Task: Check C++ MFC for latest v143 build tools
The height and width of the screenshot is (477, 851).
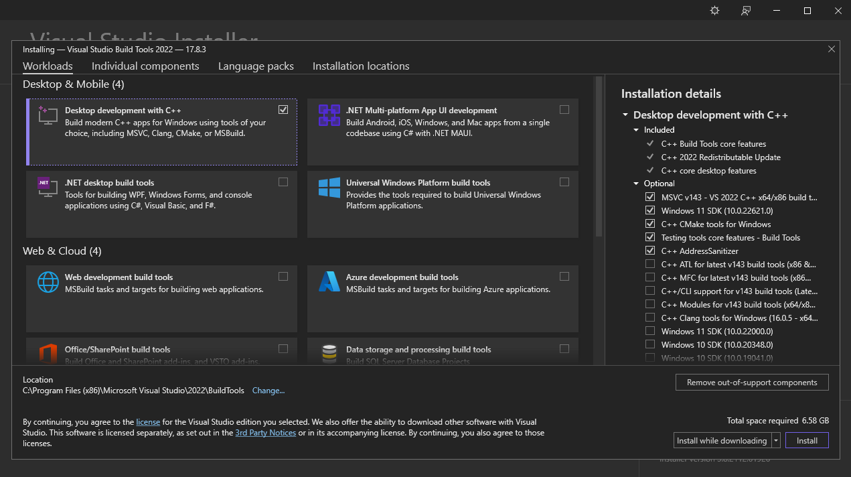Action: (650, 278)
